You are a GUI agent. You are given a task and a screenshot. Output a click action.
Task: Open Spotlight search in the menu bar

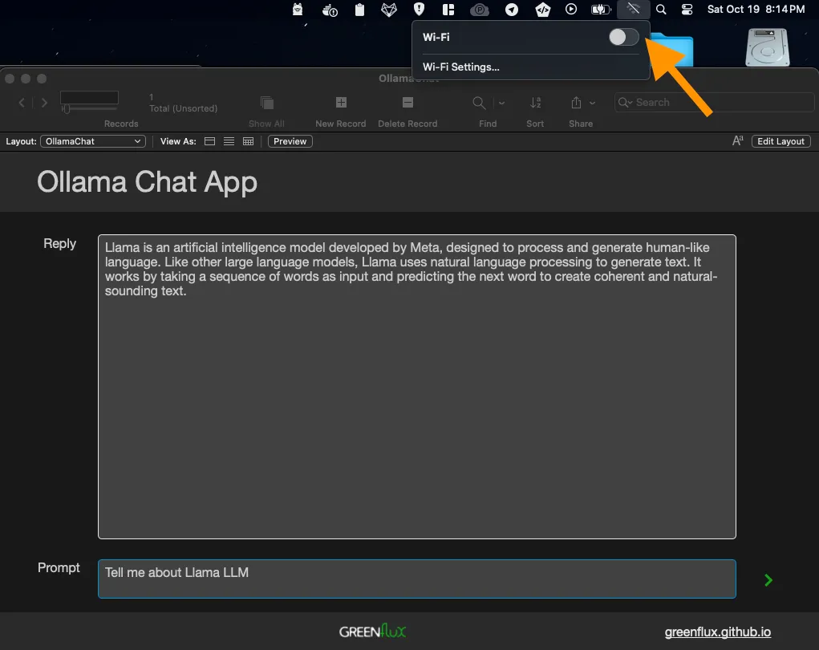(x=661, y=10)
